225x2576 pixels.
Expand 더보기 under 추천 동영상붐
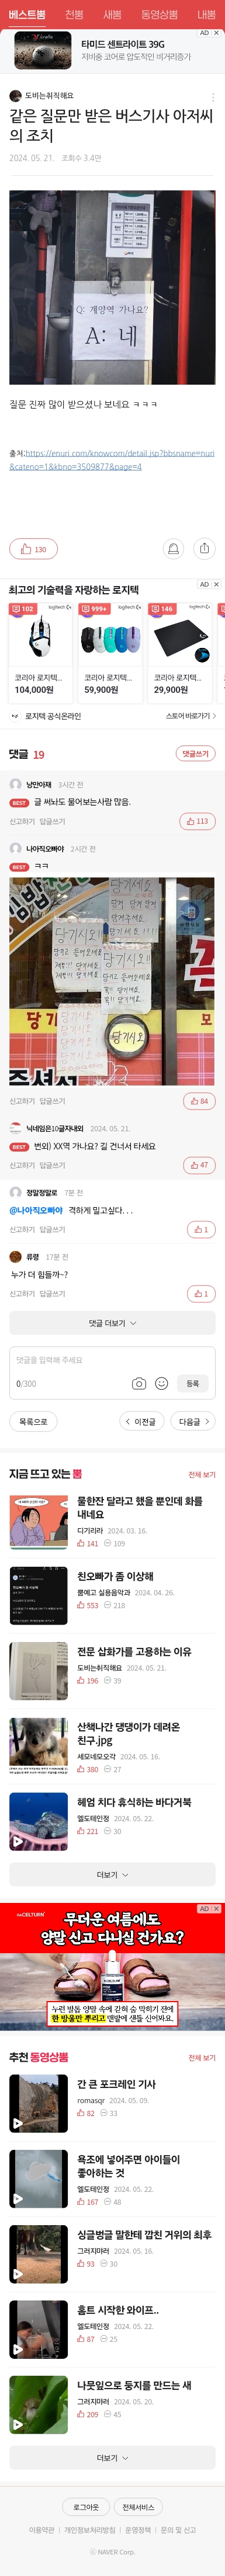tap(112, 2450)
